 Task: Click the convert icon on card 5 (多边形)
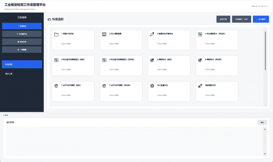tap(104, 60)
